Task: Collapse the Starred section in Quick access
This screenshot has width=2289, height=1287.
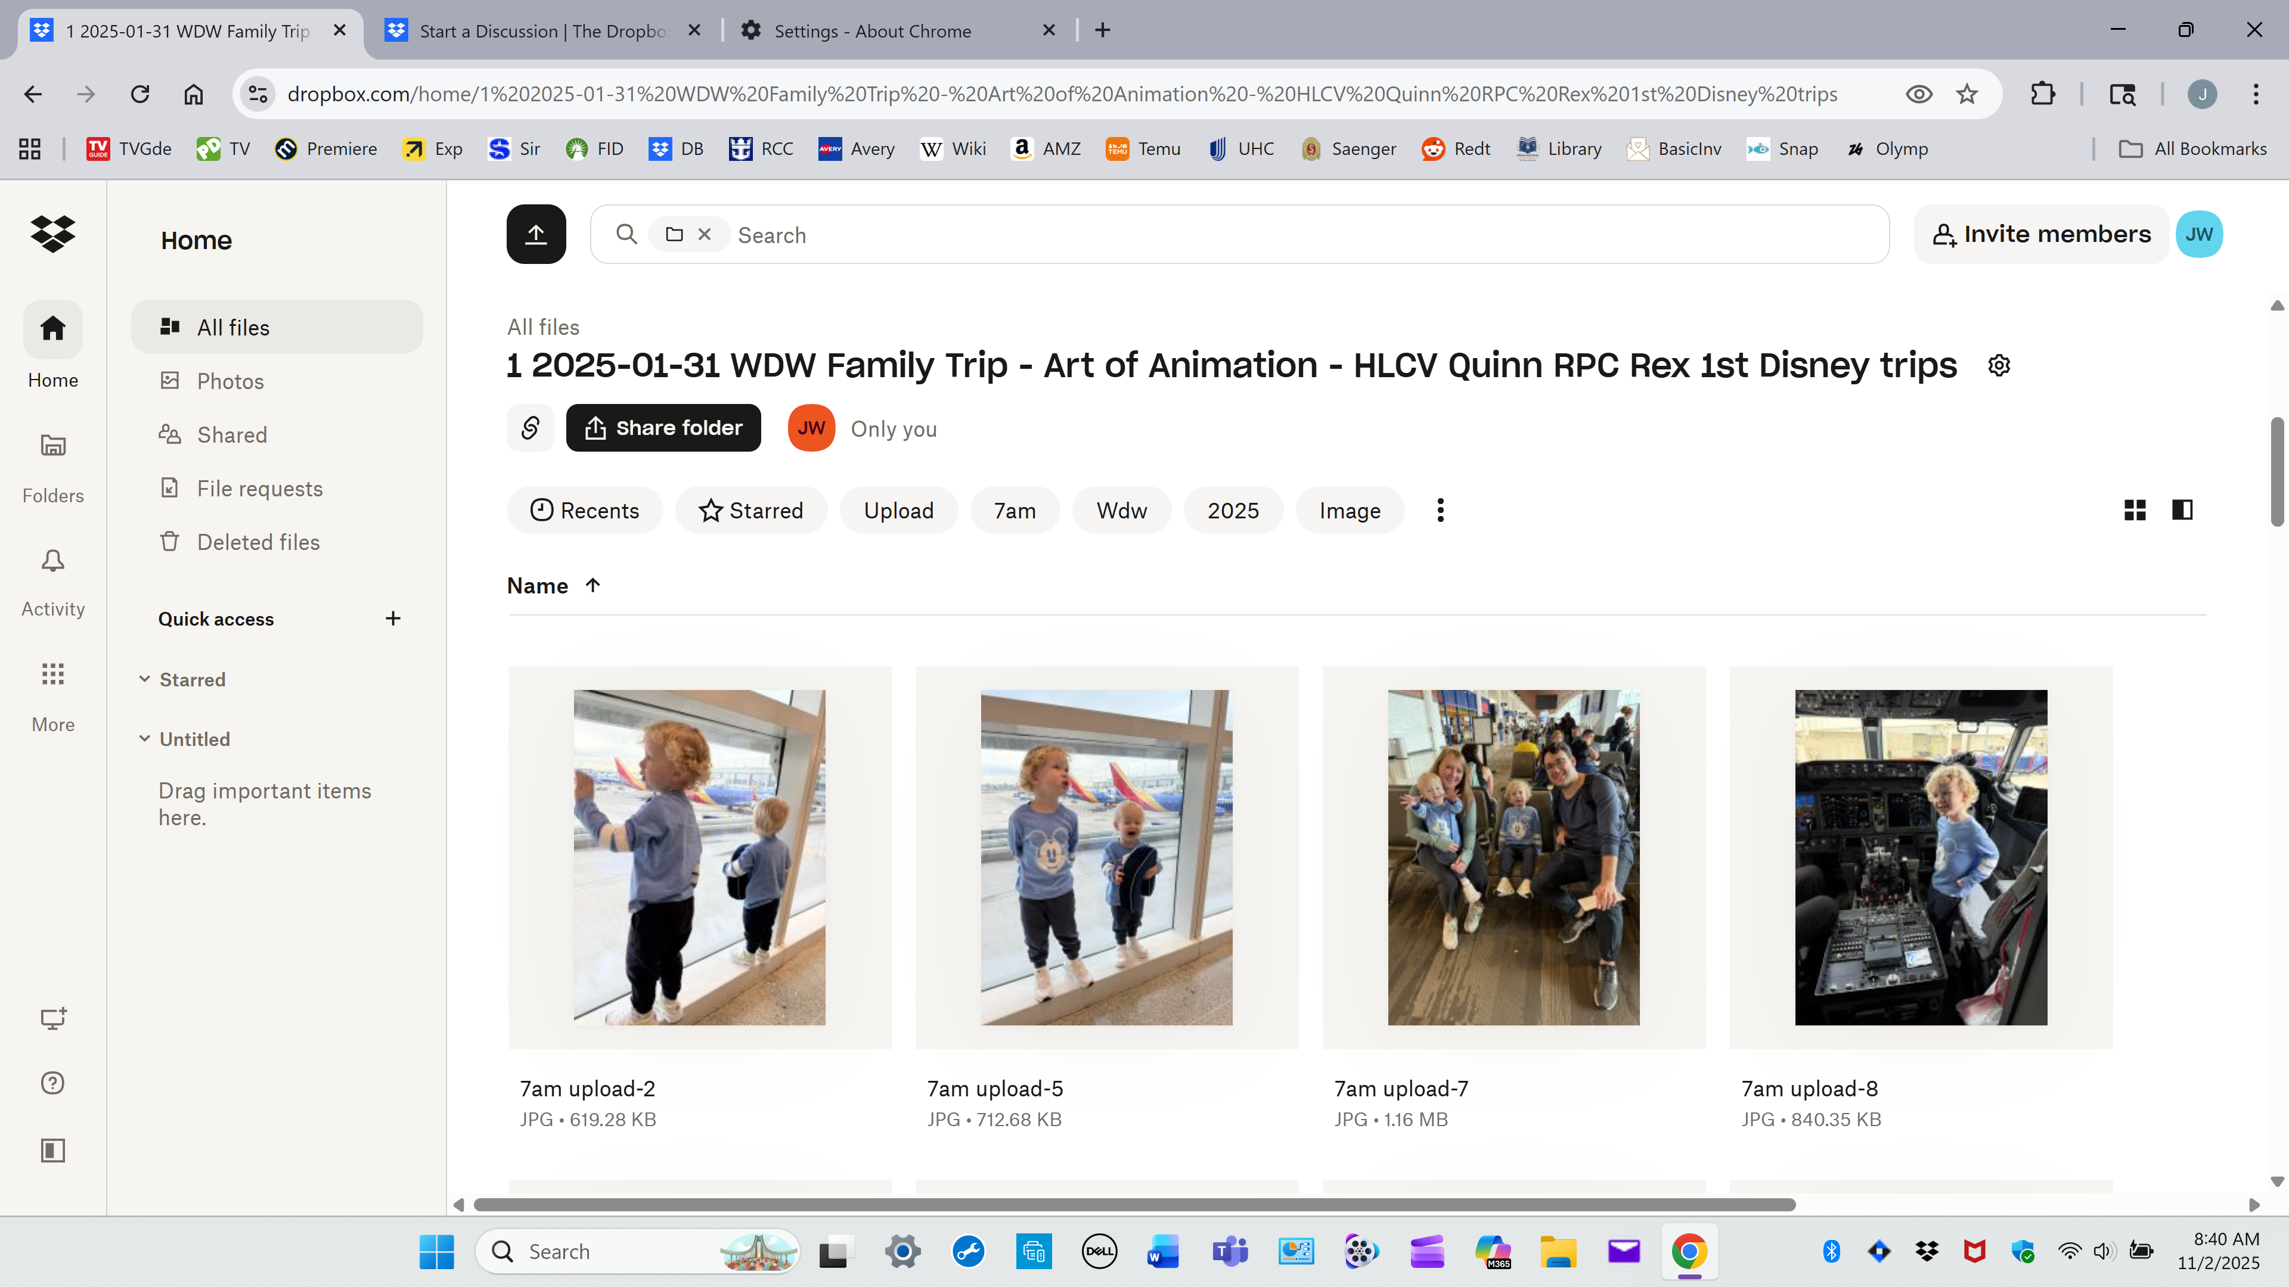Action: tap(144, 679)
